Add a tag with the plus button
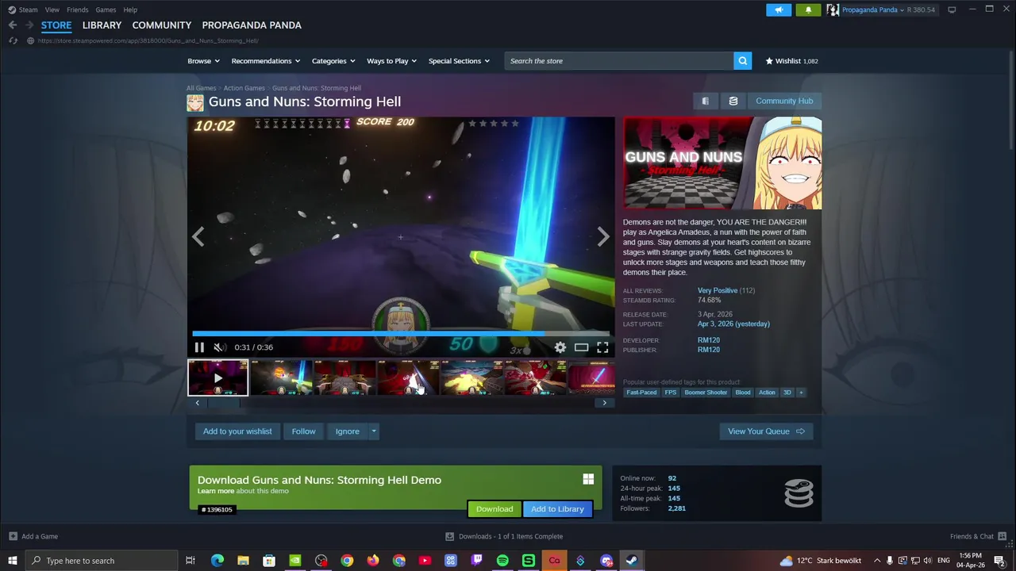Screen dimensions: 1016x571 [x=801, y=393]
